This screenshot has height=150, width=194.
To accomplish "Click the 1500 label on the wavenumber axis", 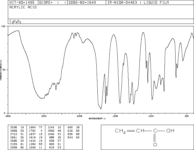I will point(115,116).
